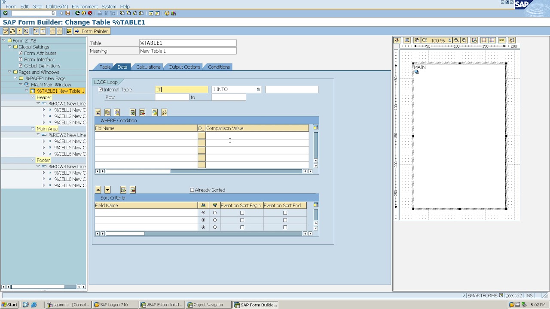550x309 pixels.
Task: Open the Goto menu
Action: 37,6
